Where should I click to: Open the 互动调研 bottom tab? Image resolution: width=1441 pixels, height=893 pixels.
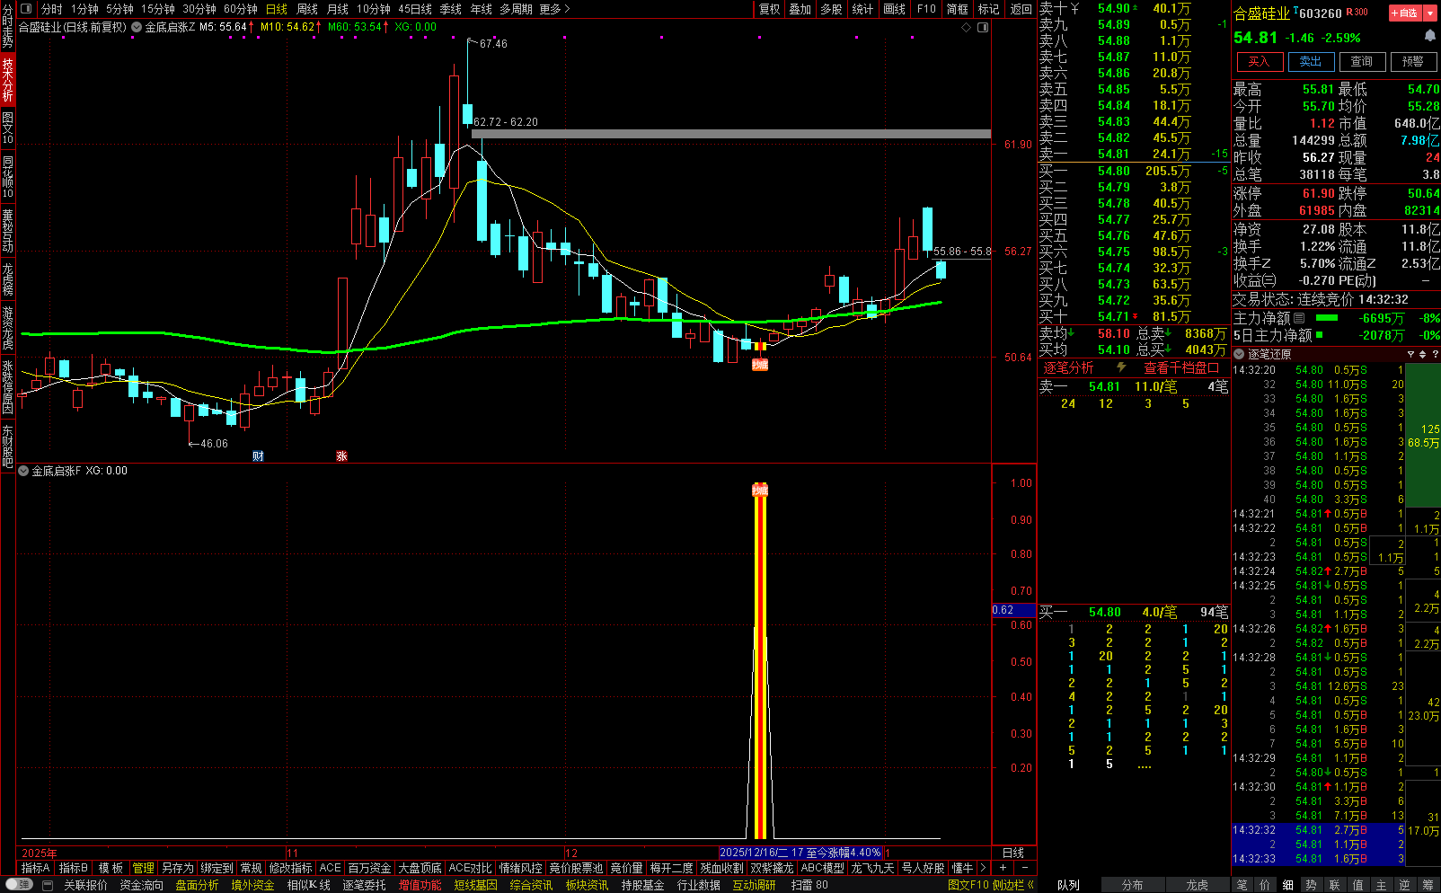click(x=754, y=885)
